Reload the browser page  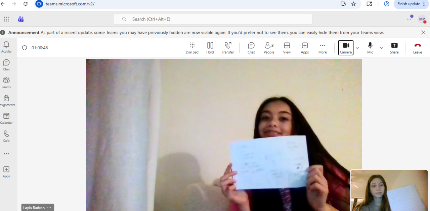pyautogui.click(x=26, y=4)
